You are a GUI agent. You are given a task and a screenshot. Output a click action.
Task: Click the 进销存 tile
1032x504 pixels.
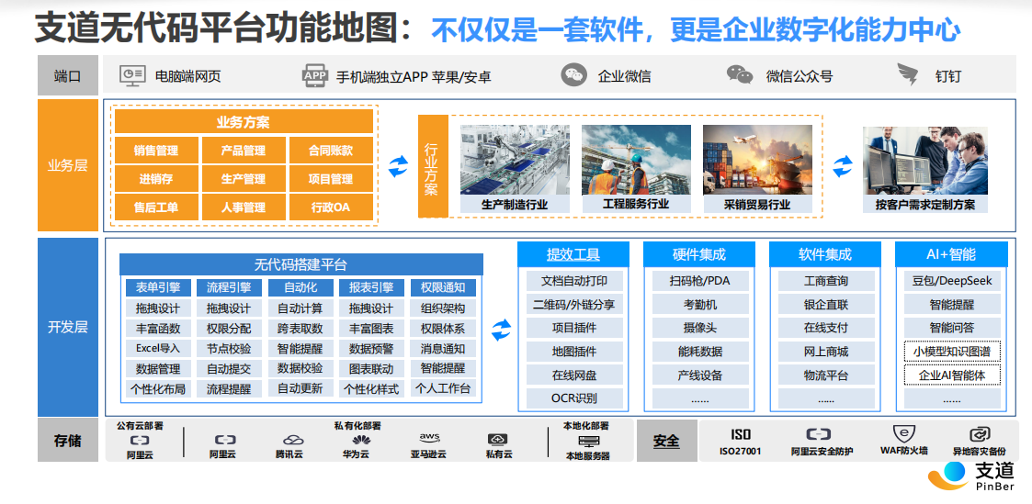click(x=156, y=179)
